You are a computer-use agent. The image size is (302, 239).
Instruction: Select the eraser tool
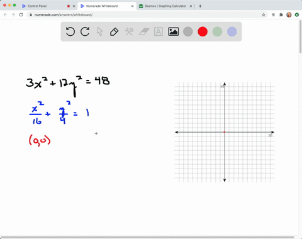(x=144, y=31)
